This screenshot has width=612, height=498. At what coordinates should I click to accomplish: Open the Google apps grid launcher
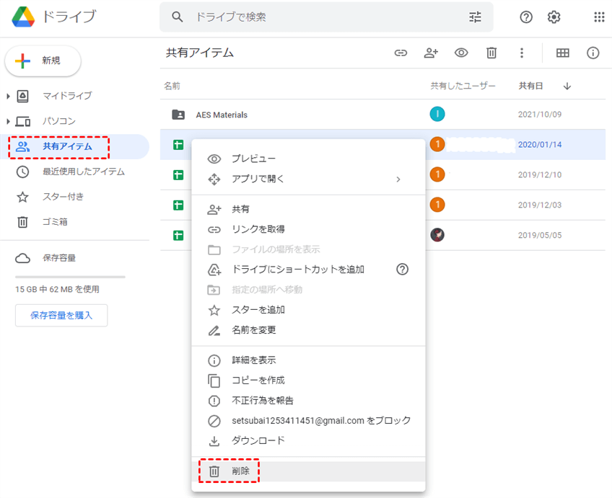point(599,17)
